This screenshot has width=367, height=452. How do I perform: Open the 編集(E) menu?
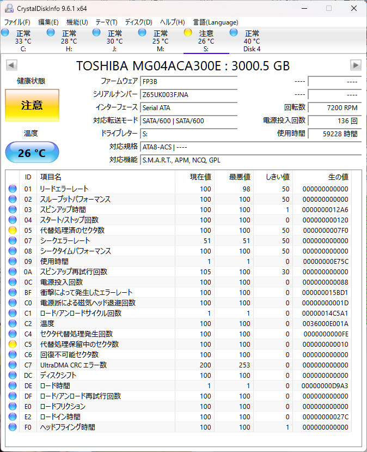[48, 22]
